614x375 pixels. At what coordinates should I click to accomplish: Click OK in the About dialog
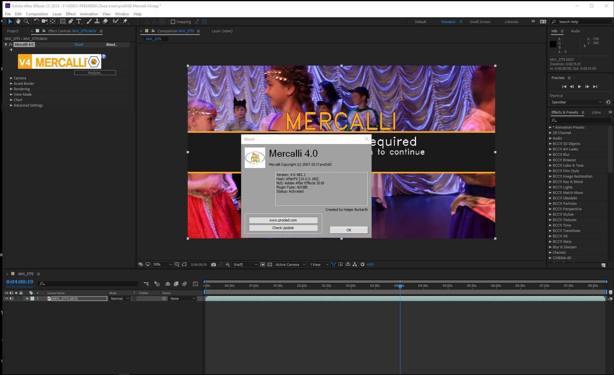pyautogui.click(x=349, y=230)
